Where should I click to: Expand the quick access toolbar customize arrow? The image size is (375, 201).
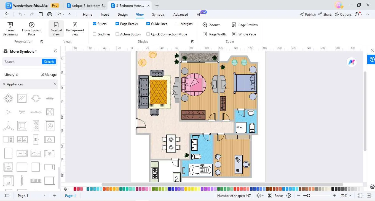[x=69, y=14]
